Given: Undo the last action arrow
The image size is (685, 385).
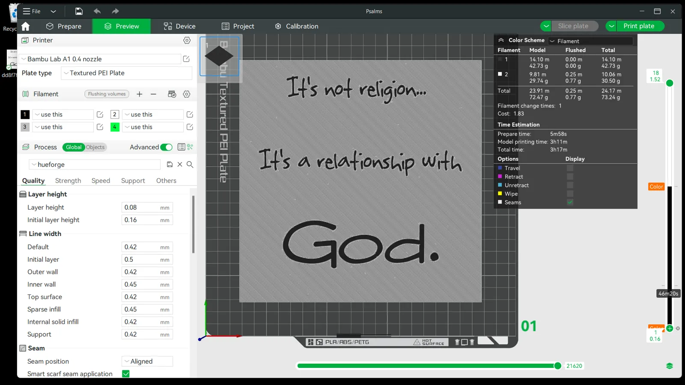Looking at the screenshot, I should 97,11.
